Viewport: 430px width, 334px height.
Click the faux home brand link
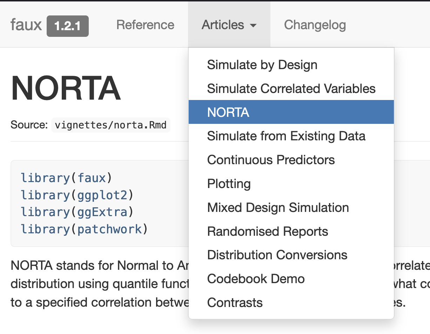point(26,25)
